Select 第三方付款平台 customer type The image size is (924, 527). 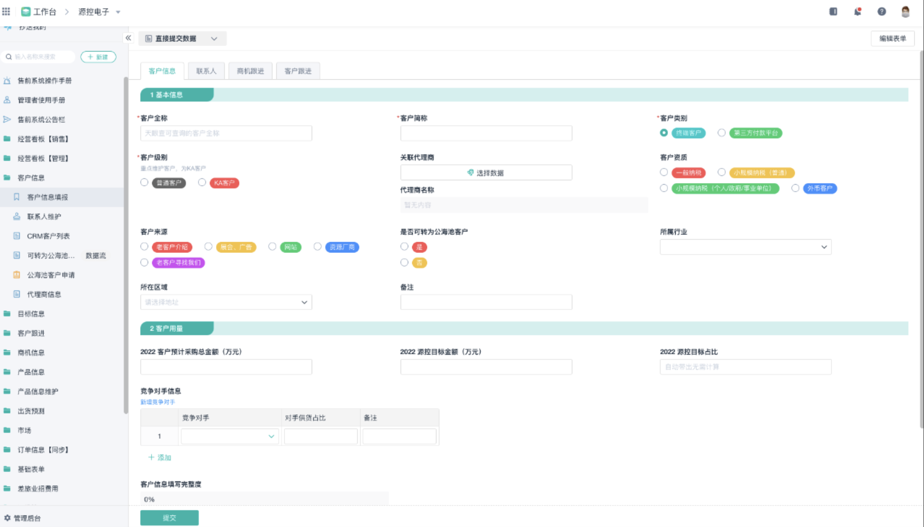point(722,133)
